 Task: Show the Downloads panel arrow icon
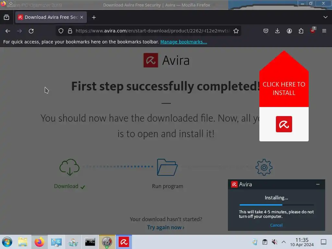(278, 31)
